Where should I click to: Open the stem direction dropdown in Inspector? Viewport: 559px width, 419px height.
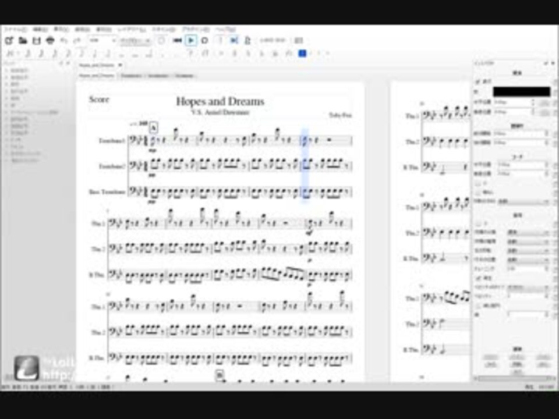[x=523, y=201]
